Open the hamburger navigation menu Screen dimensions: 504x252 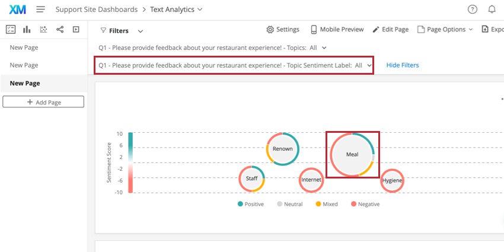click(x=40, y=9)
